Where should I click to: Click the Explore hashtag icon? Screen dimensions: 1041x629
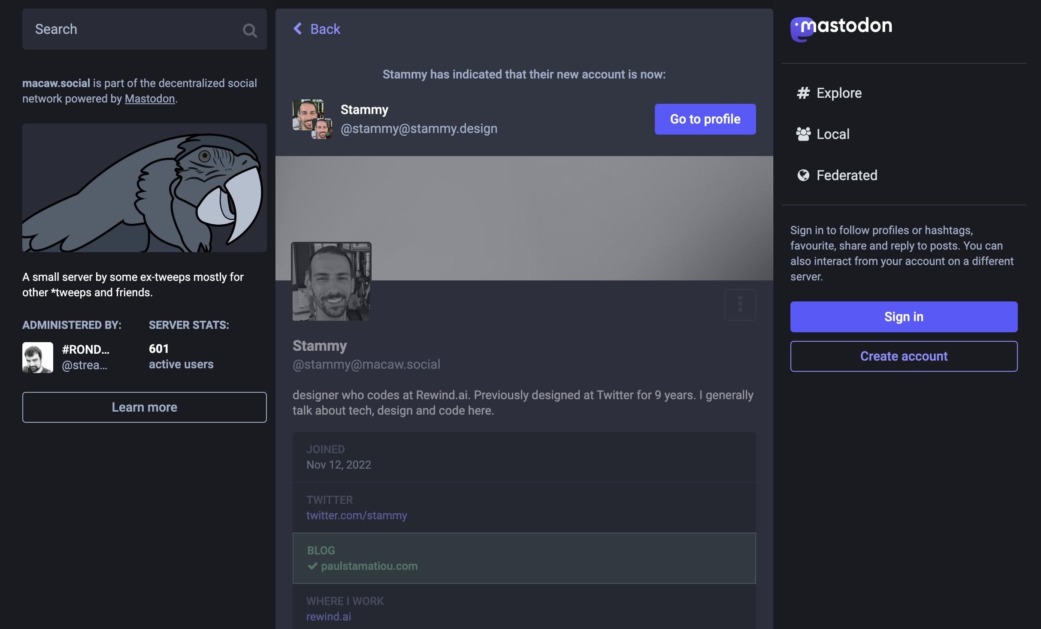(x=803, y=93)
